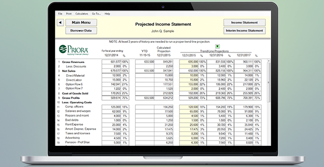The width and height of the screenshot is (324, 167).
Task: Click the YTD Gross Revenues value 655,500
Action: click(145, 62)
